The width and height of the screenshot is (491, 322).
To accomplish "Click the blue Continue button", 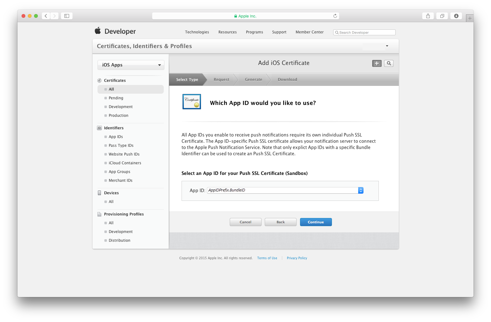I will click(316, 222).
